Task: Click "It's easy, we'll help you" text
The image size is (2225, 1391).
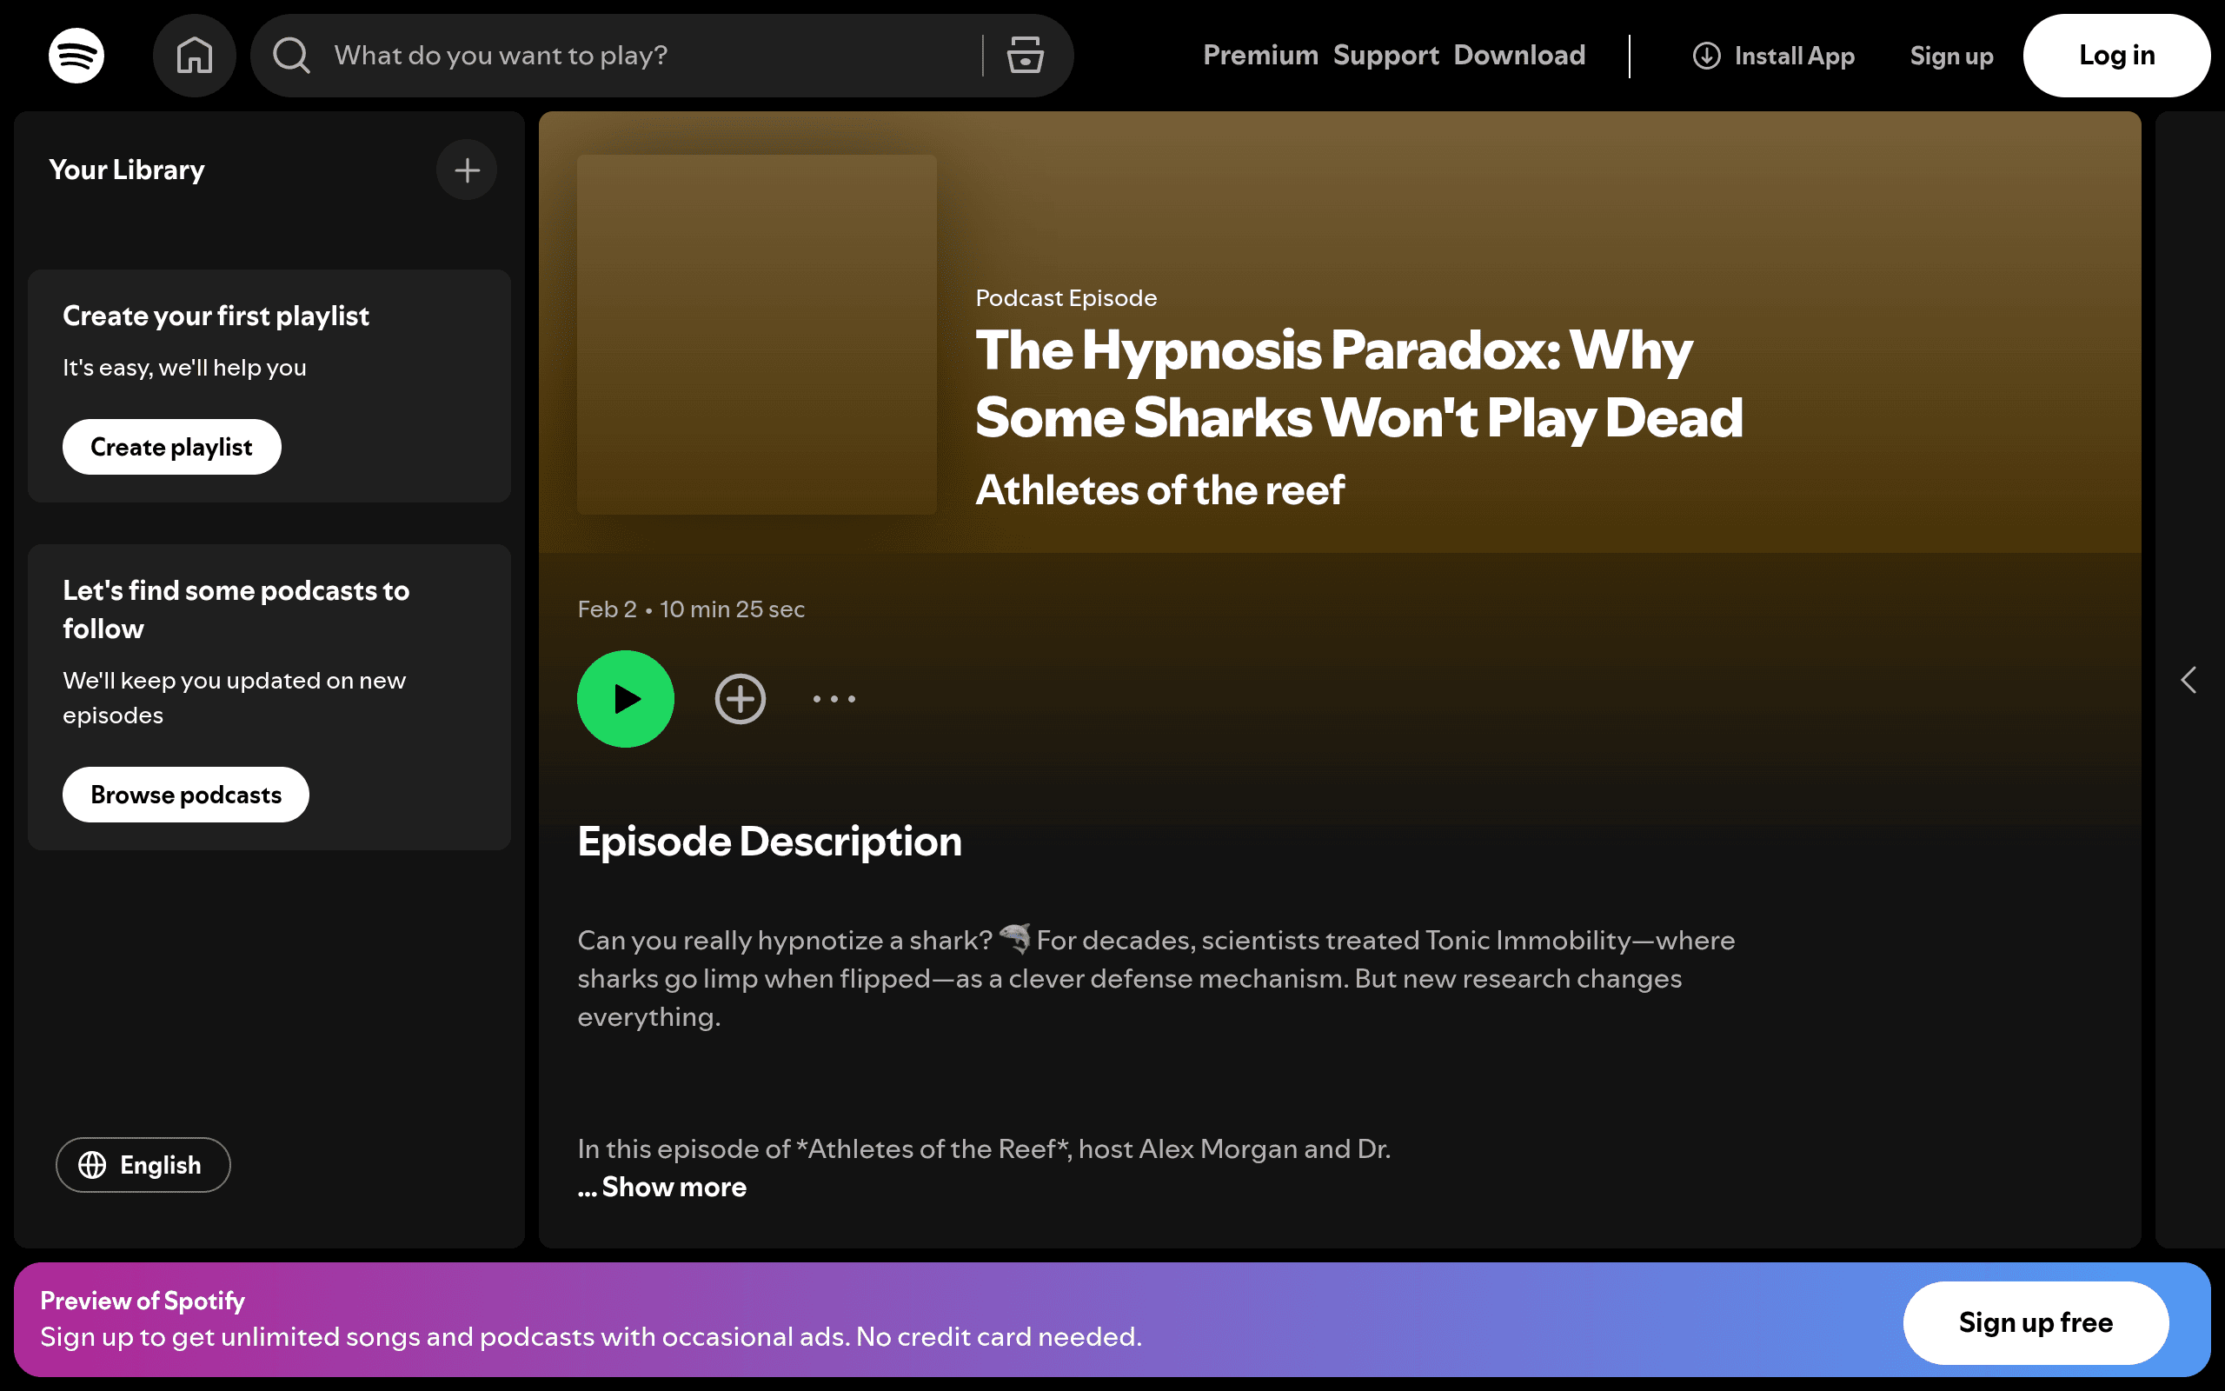Action: (x=185, y=368)
